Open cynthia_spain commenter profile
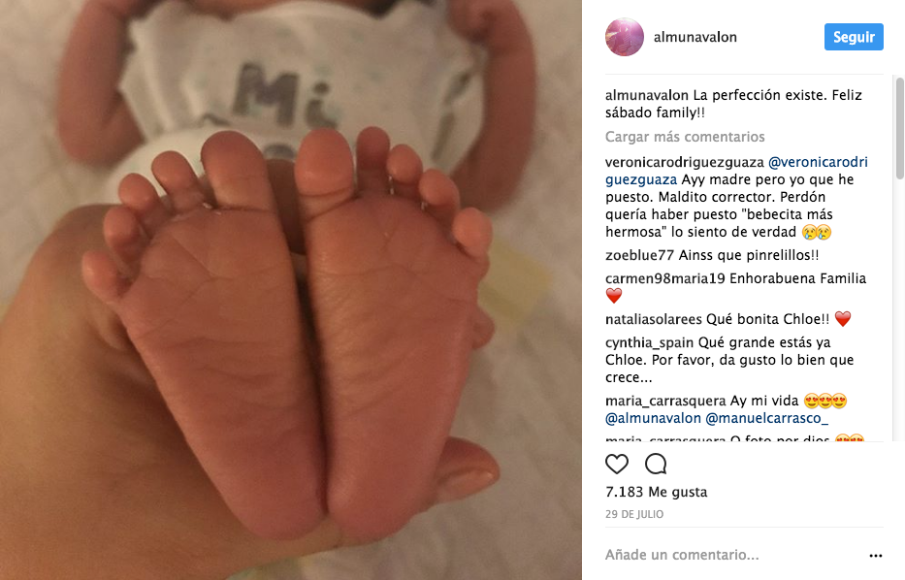The image size is (905, 580). 649,342
